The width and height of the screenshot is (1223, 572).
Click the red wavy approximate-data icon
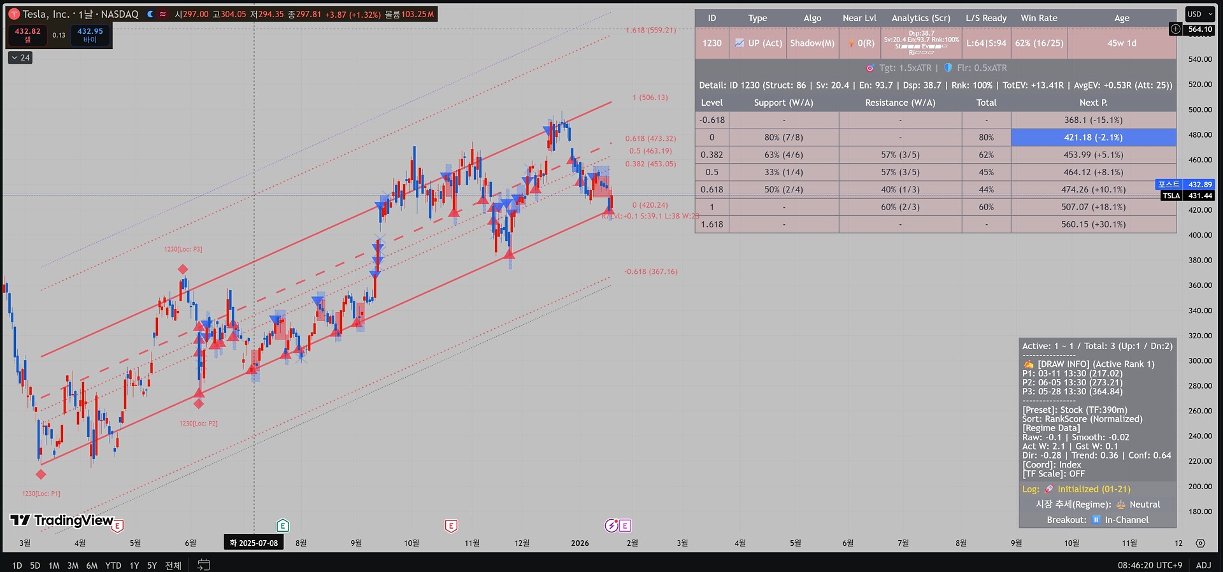pos(163,14)
